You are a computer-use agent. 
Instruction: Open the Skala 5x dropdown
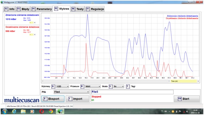119,86
